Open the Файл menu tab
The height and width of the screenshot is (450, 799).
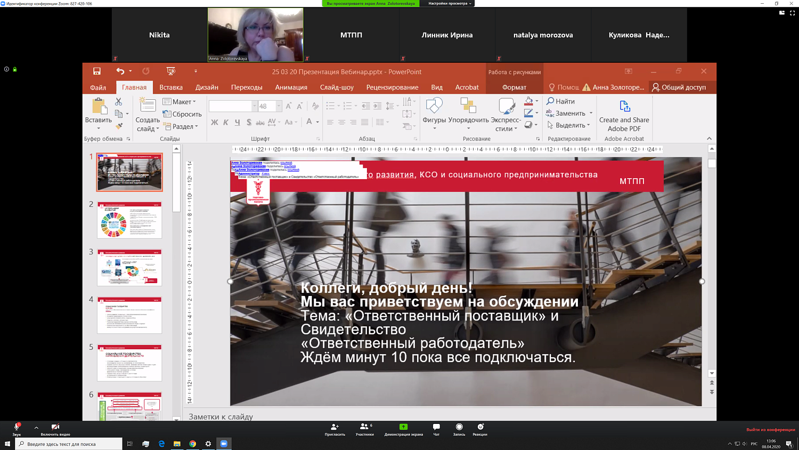[x=98, y=87]
